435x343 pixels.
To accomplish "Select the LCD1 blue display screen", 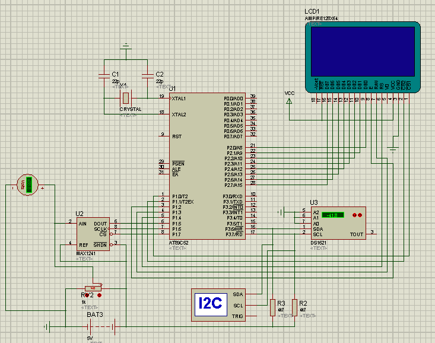I will pyautogui.click(x=363, y=52).
